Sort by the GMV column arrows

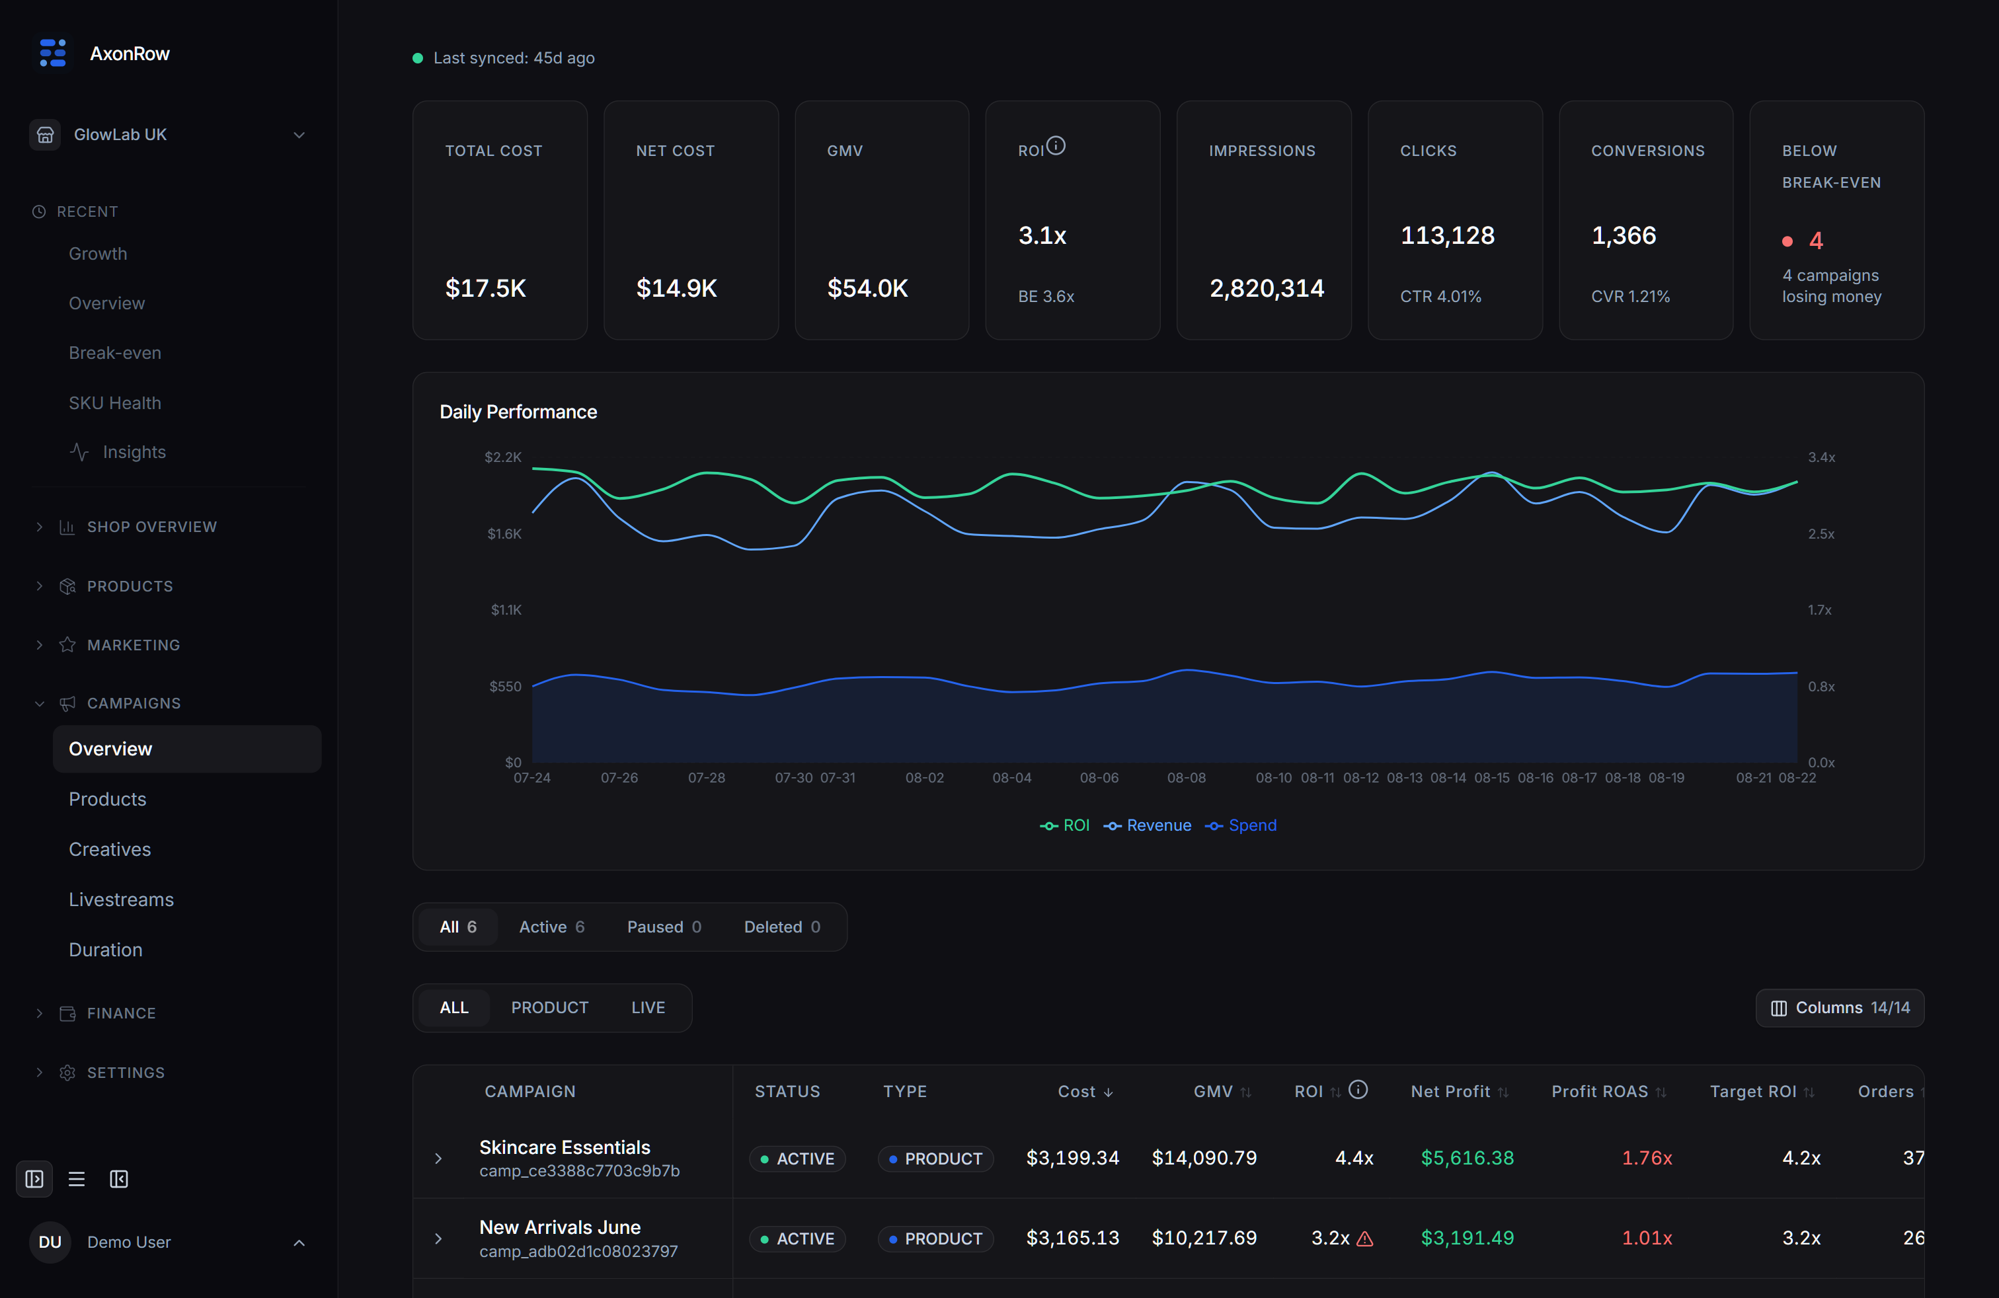(1245, 1092)
